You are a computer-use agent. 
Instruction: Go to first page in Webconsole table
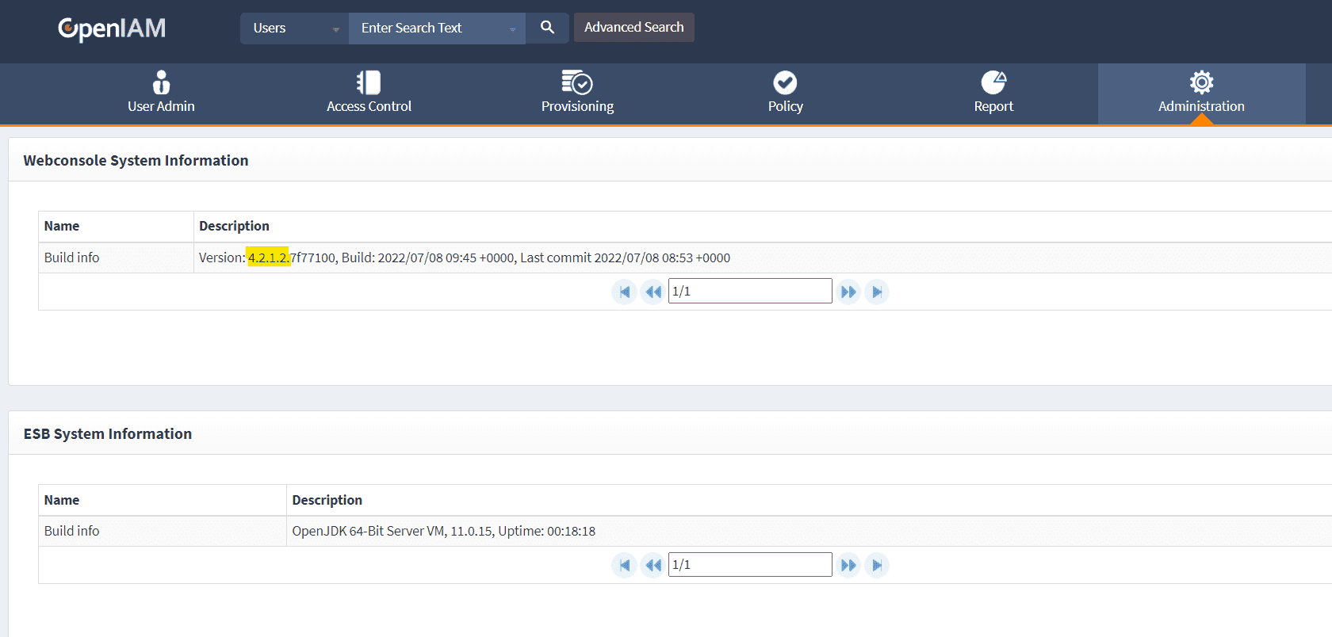point(624,292)
